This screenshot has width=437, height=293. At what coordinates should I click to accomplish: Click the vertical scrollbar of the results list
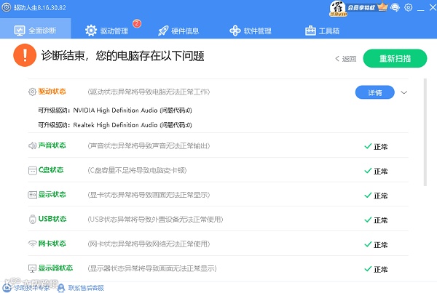[x=425, y=132]
